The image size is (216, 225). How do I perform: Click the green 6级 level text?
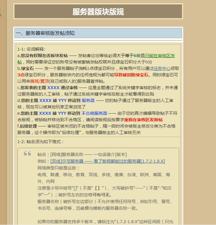[137, 56]
